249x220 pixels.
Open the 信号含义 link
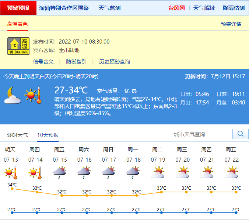click(x=43, y=62)
